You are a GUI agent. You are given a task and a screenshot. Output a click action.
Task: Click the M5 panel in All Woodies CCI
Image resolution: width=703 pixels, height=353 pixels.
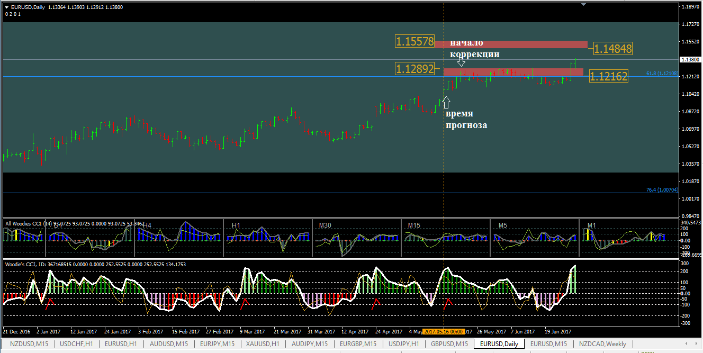535,238
